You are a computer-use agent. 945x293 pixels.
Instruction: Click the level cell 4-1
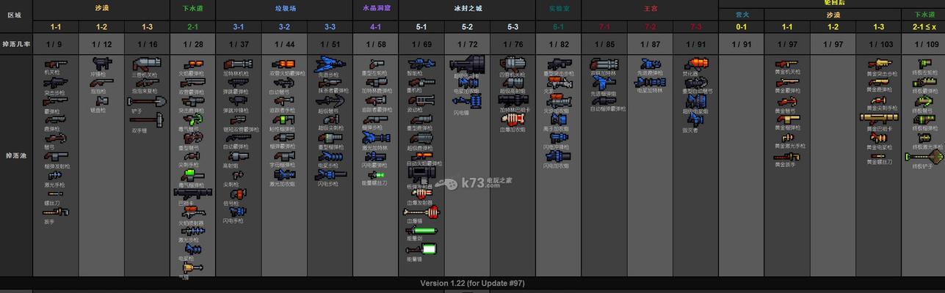pos(376,26)
